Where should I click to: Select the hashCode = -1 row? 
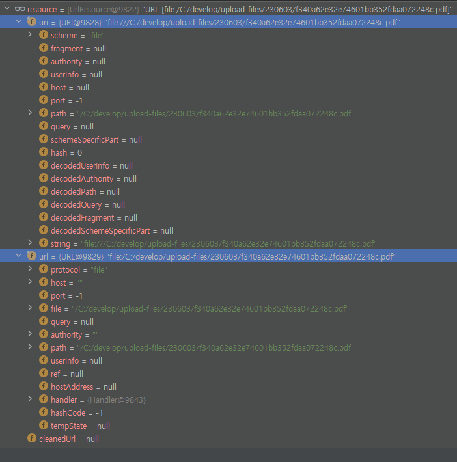pyautogui.click(x=228, y=413)
